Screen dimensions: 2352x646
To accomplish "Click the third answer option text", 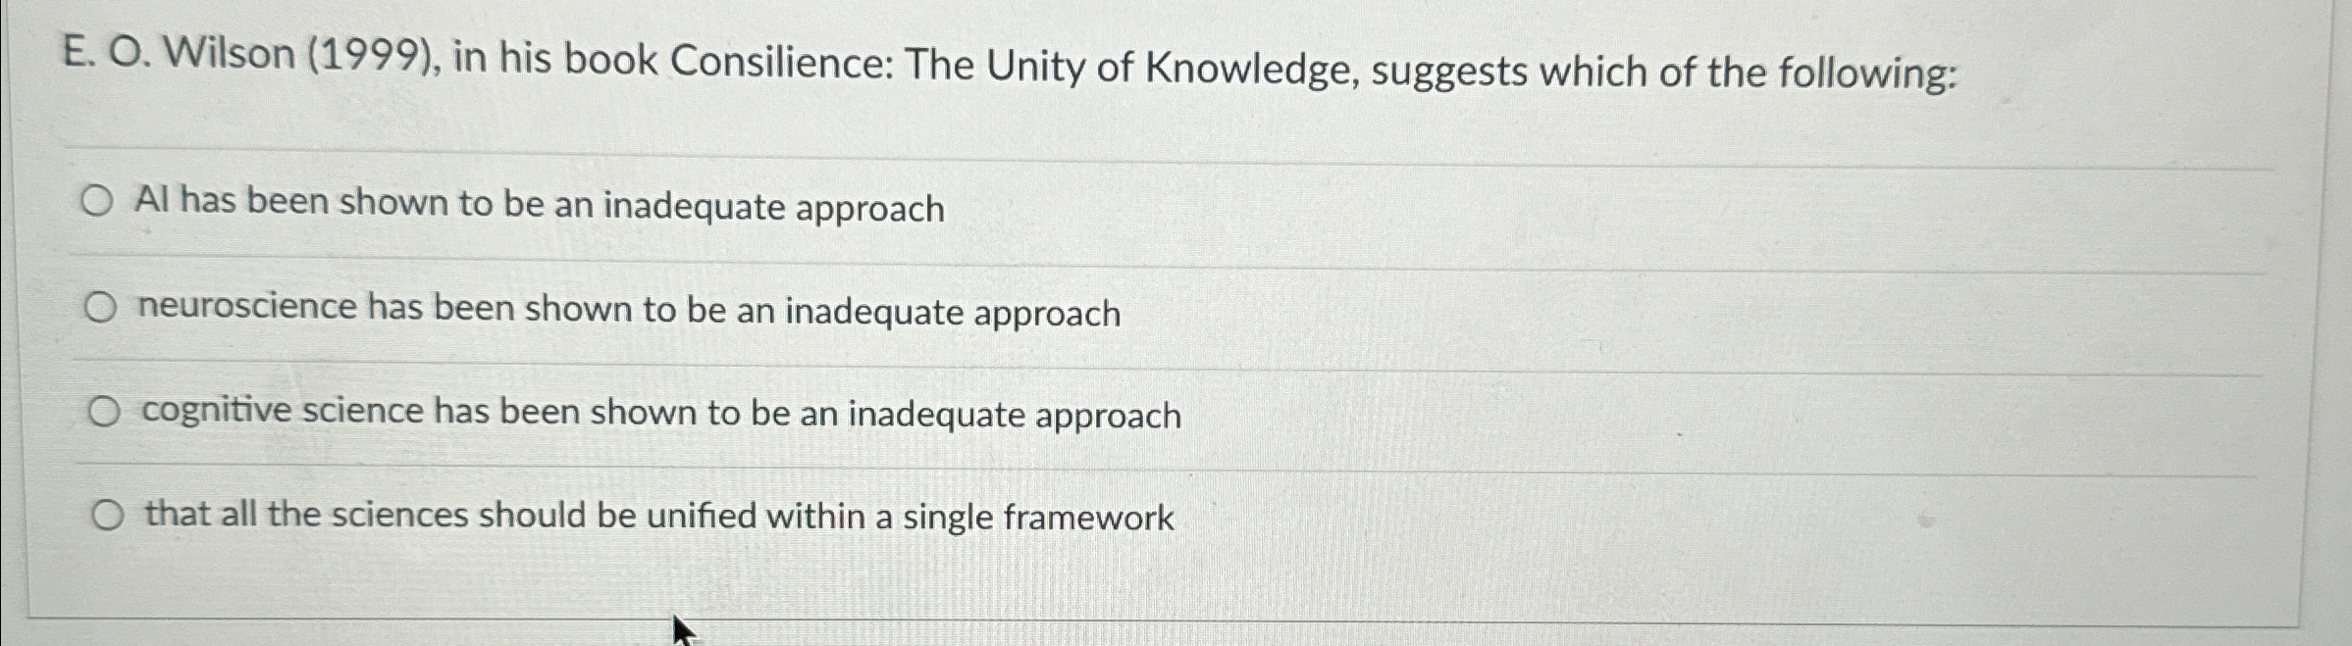I will click(659, 413).
